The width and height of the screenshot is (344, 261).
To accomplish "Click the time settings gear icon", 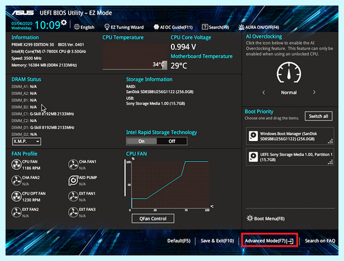I will (x=64, y=22).
